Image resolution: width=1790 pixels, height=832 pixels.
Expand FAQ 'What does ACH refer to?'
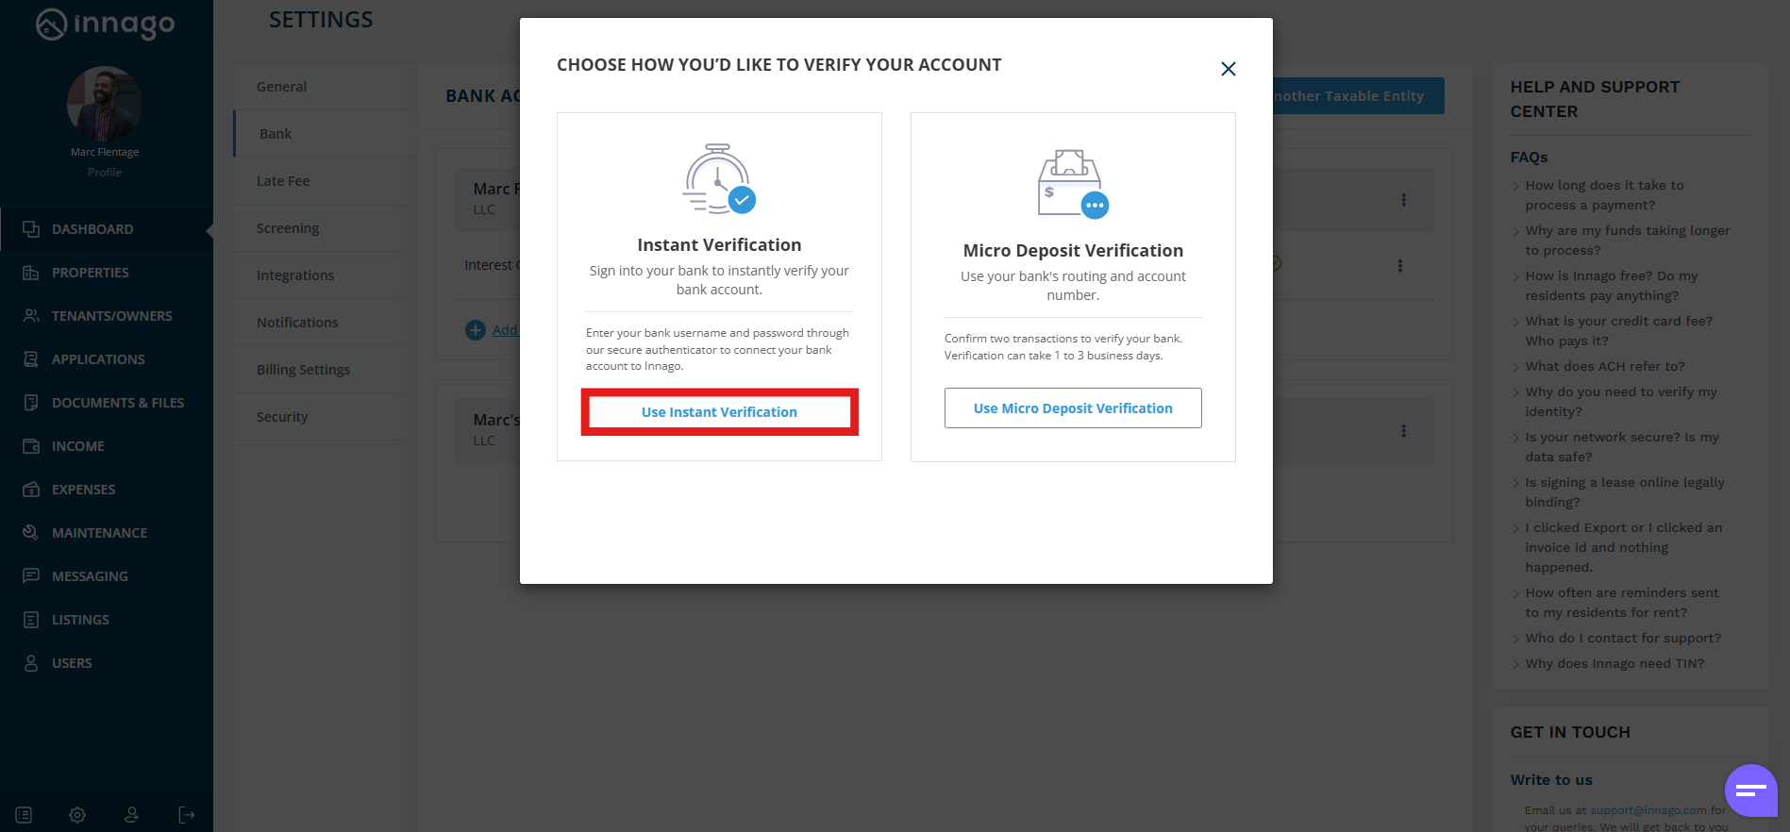pos(1604,367)
